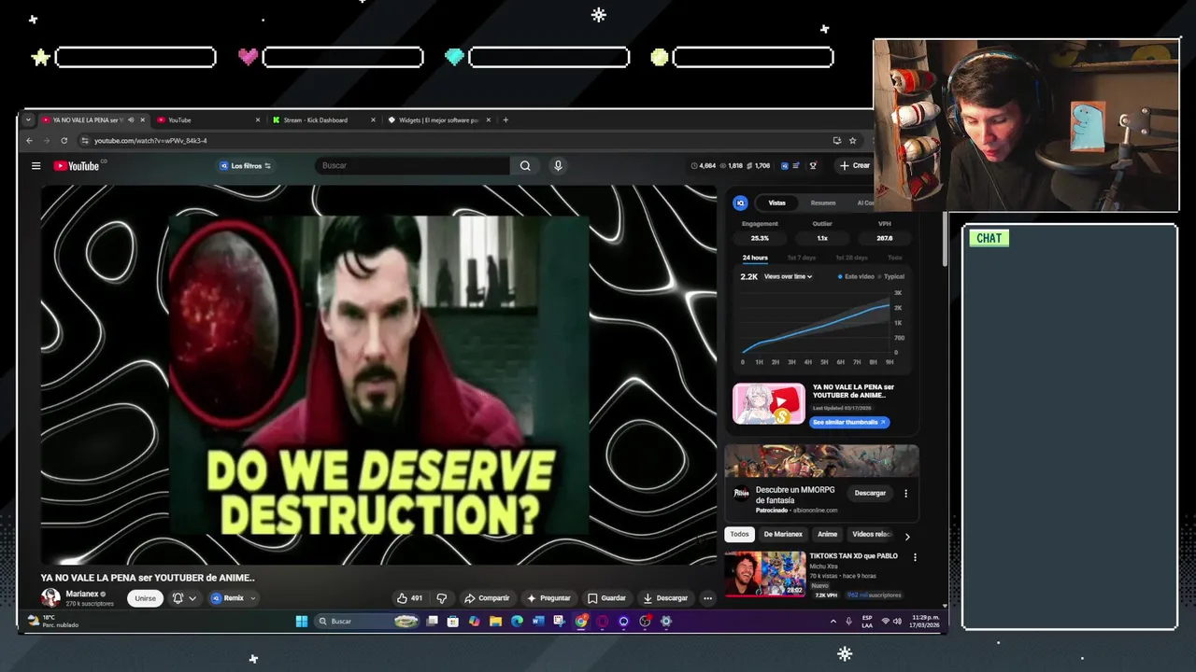1196x672 pixels.
Task: Toggle the Typical chart legend
Action: pos(891,276)
